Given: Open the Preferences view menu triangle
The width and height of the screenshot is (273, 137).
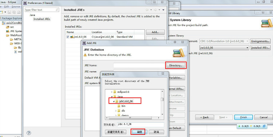Looking at the screenshot, I should point(163,10).
